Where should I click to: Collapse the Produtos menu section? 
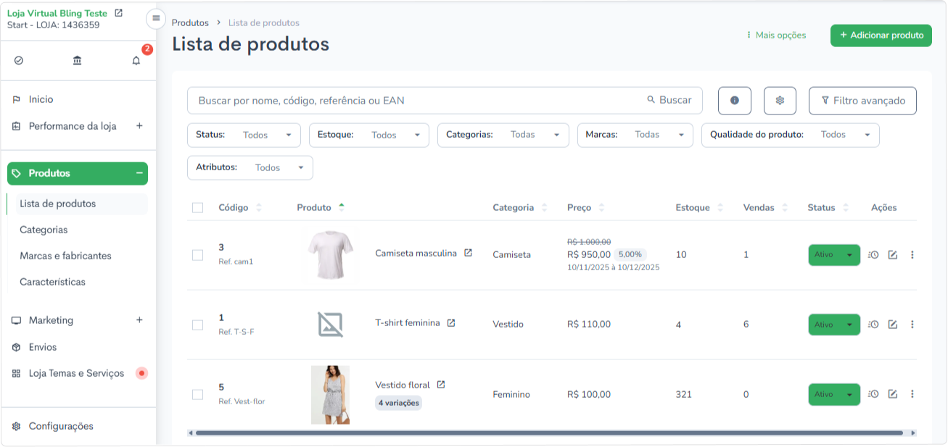[x=139, y=173]
